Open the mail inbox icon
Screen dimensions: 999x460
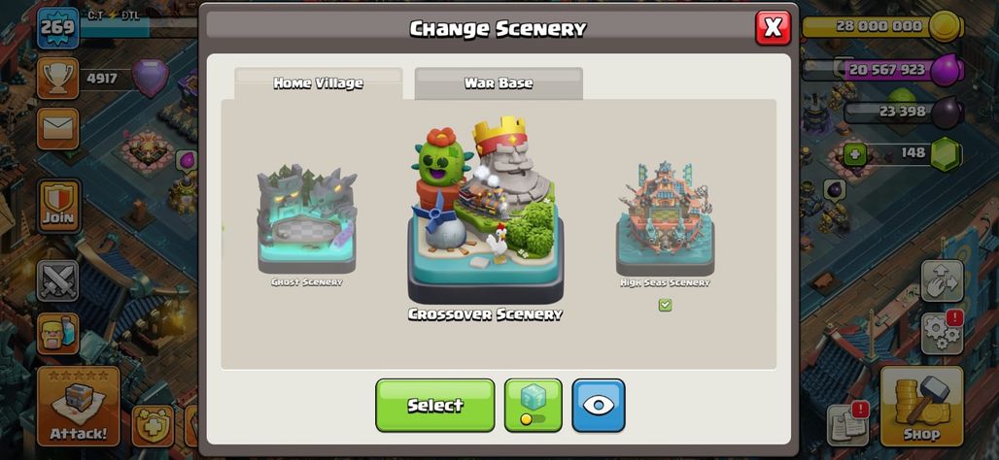58,128
